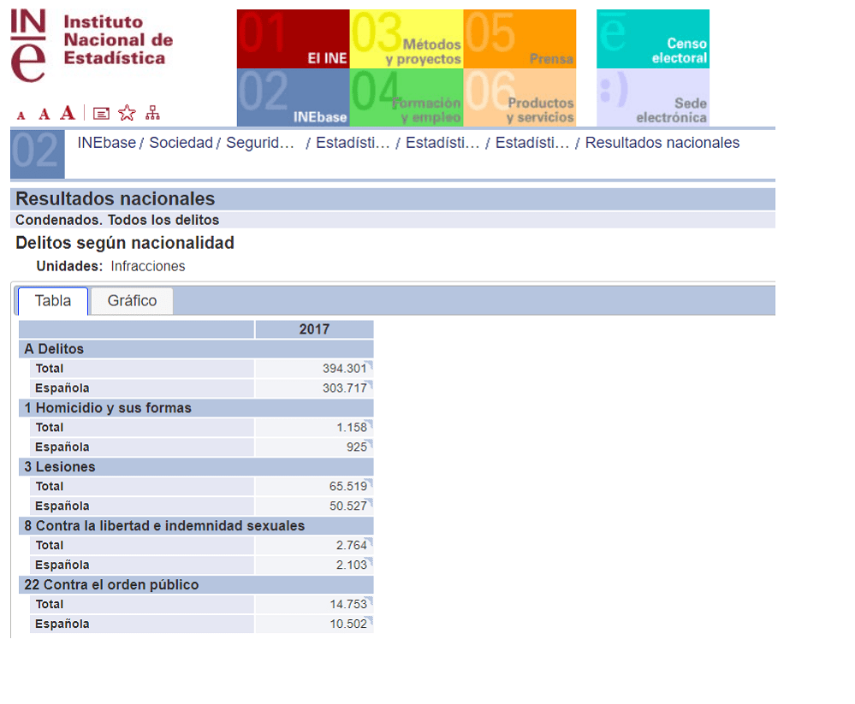Click the INEbase breadcrumb link
This screenshot has height=704, width=855.
tap(106, 143)
